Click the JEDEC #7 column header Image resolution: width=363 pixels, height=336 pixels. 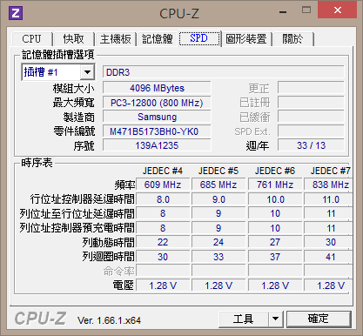(x=330, y=171)
